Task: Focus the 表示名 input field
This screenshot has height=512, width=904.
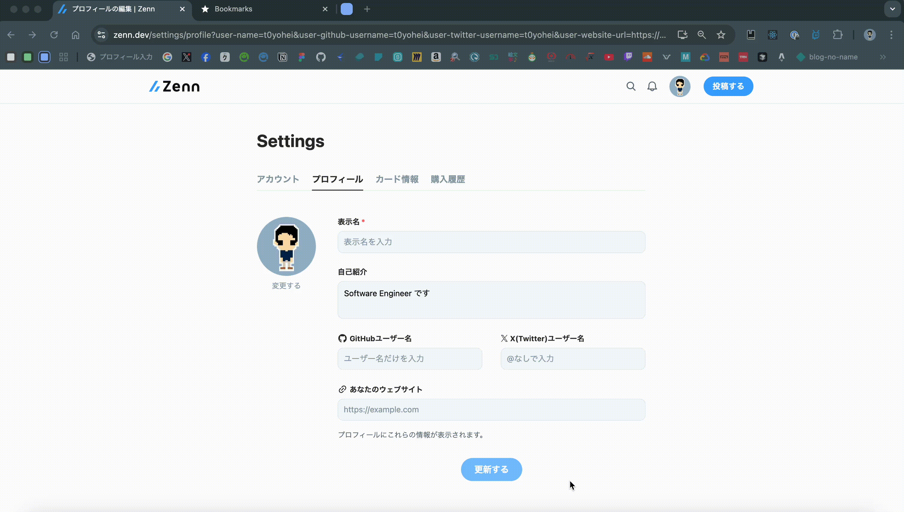Action: [491, 242]
